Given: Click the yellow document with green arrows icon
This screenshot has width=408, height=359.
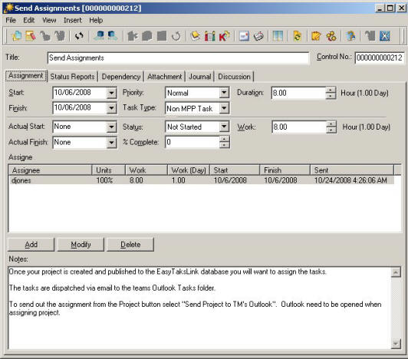Looking at the screenshot, I should click(298, 36).
